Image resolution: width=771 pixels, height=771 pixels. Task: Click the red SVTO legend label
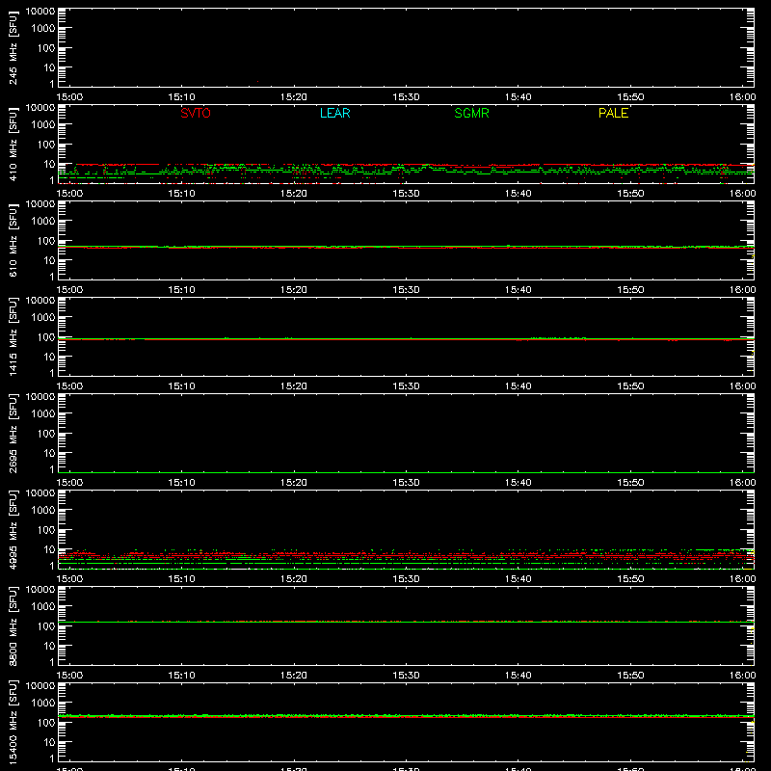pyautogui.click(x=196, y=113)
